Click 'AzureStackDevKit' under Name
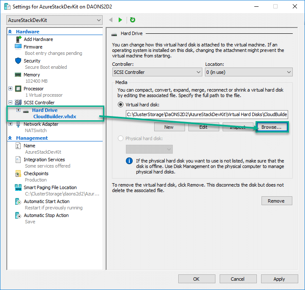The width and height of the screenshot is (305, 290). coord(43,152)
